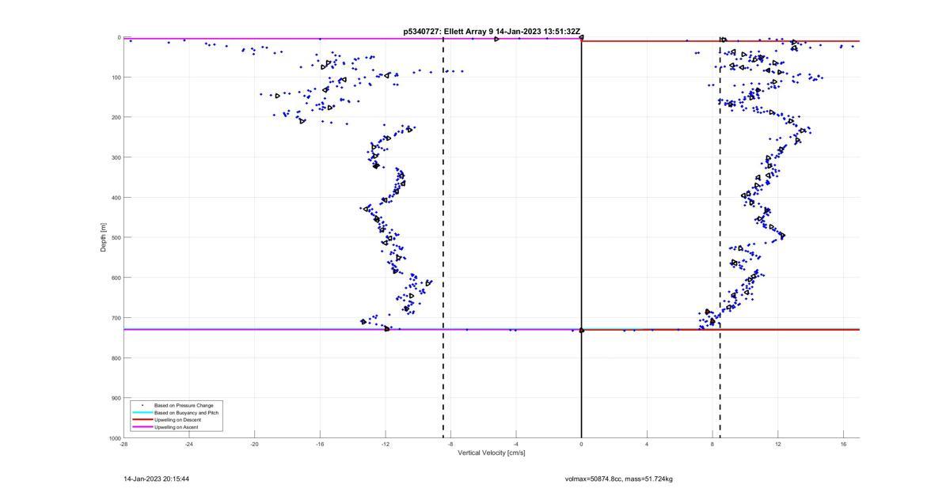Click the plot title 'p5340727: Ellett Array 9'
The image size is (950, 492).
click(x=448, y=31)
